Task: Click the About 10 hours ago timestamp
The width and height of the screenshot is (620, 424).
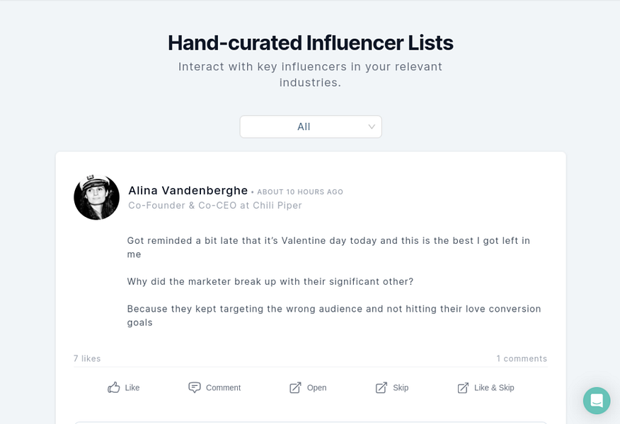Action: [300, 192]
